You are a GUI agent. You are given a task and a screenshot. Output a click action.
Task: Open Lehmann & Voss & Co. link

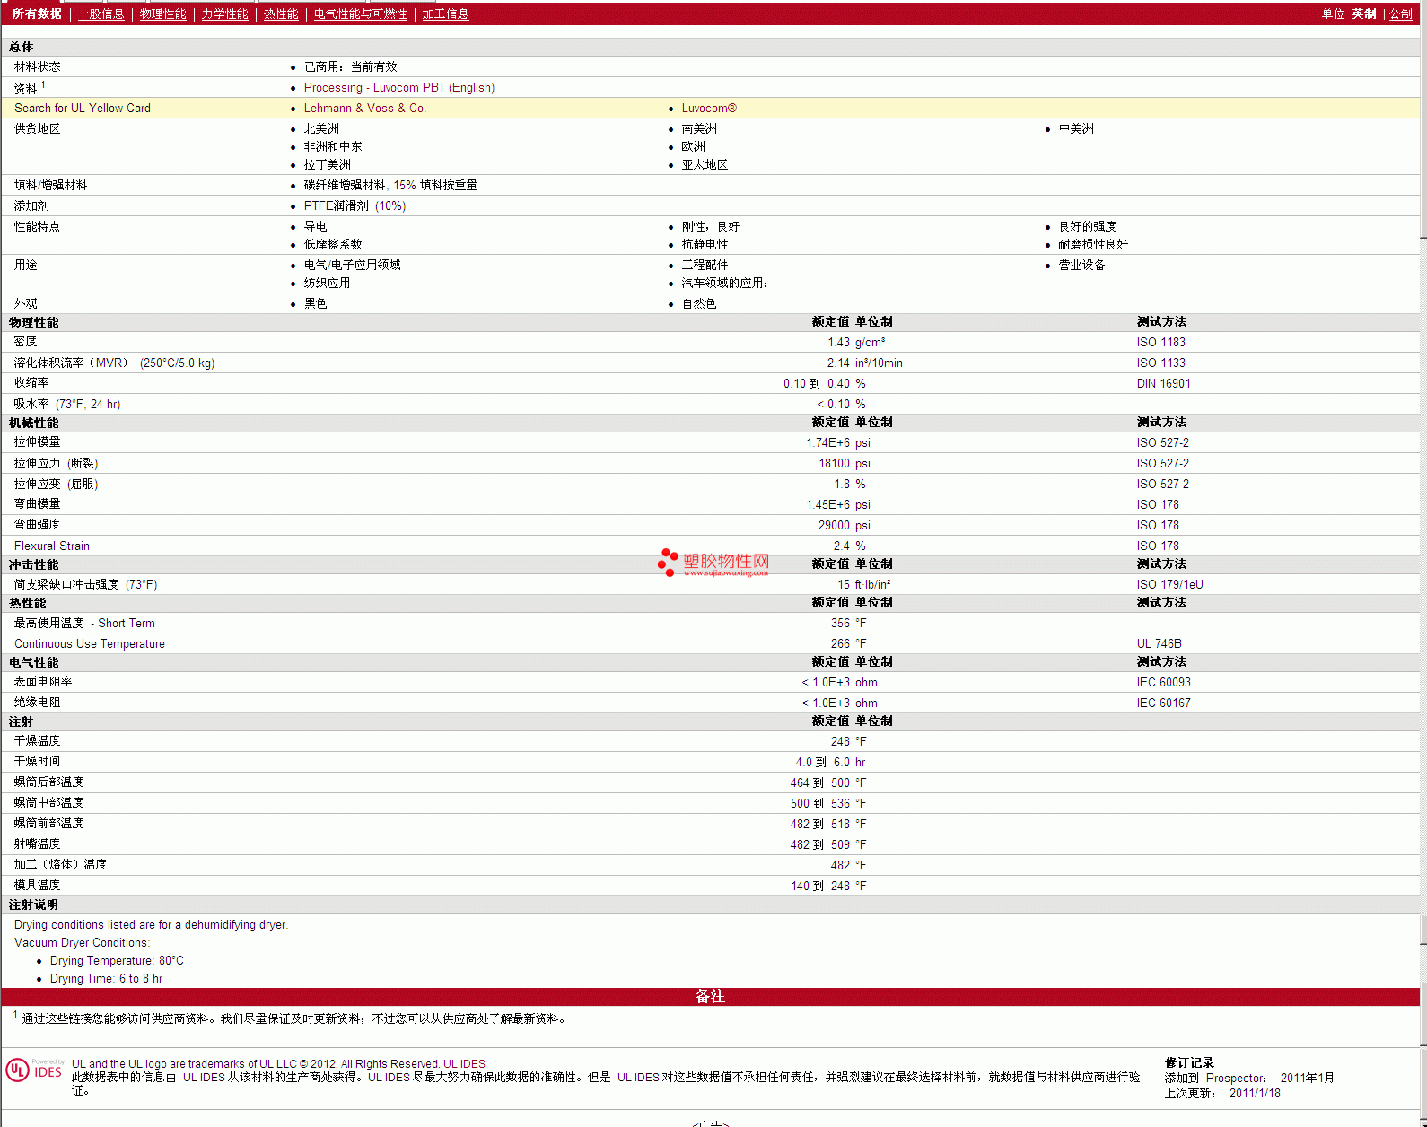pos(365,108)
